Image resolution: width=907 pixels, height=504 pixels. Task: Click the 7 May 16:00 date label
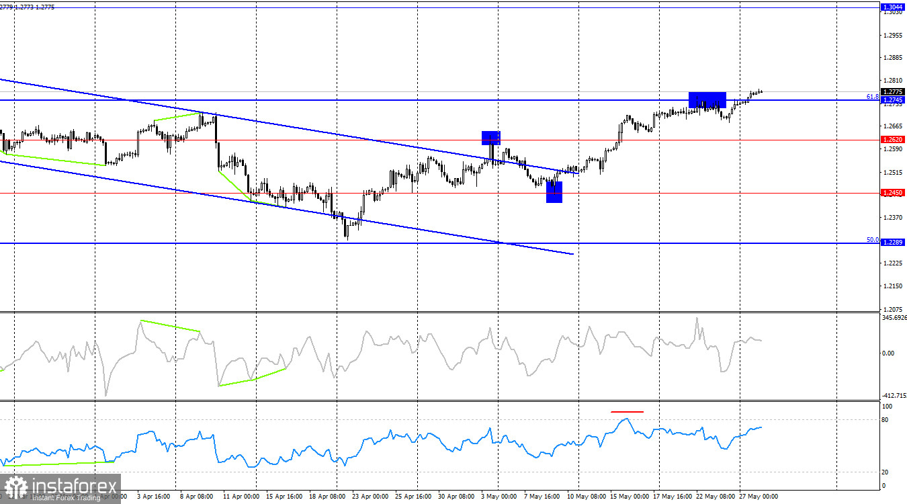pyautogui.click(x=544, y=497)
